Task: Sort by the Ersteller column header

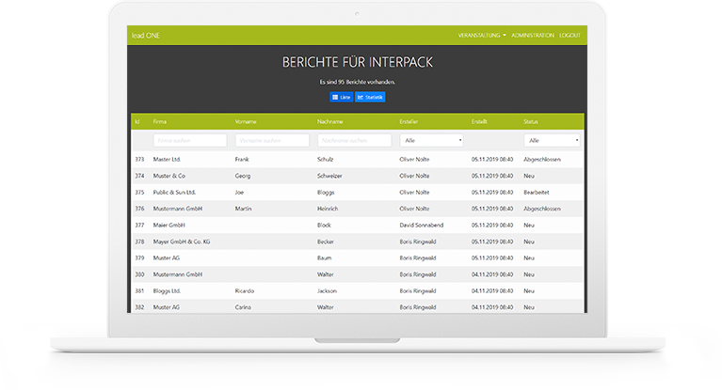Action: pyautogui.click(x=409, y=122)
